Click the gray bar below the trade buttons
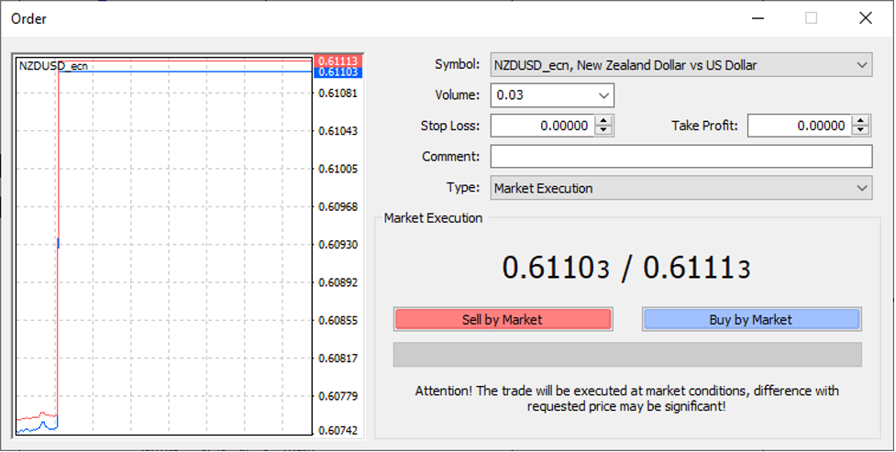Screen dimensions: 896x452 pos(626,355)
